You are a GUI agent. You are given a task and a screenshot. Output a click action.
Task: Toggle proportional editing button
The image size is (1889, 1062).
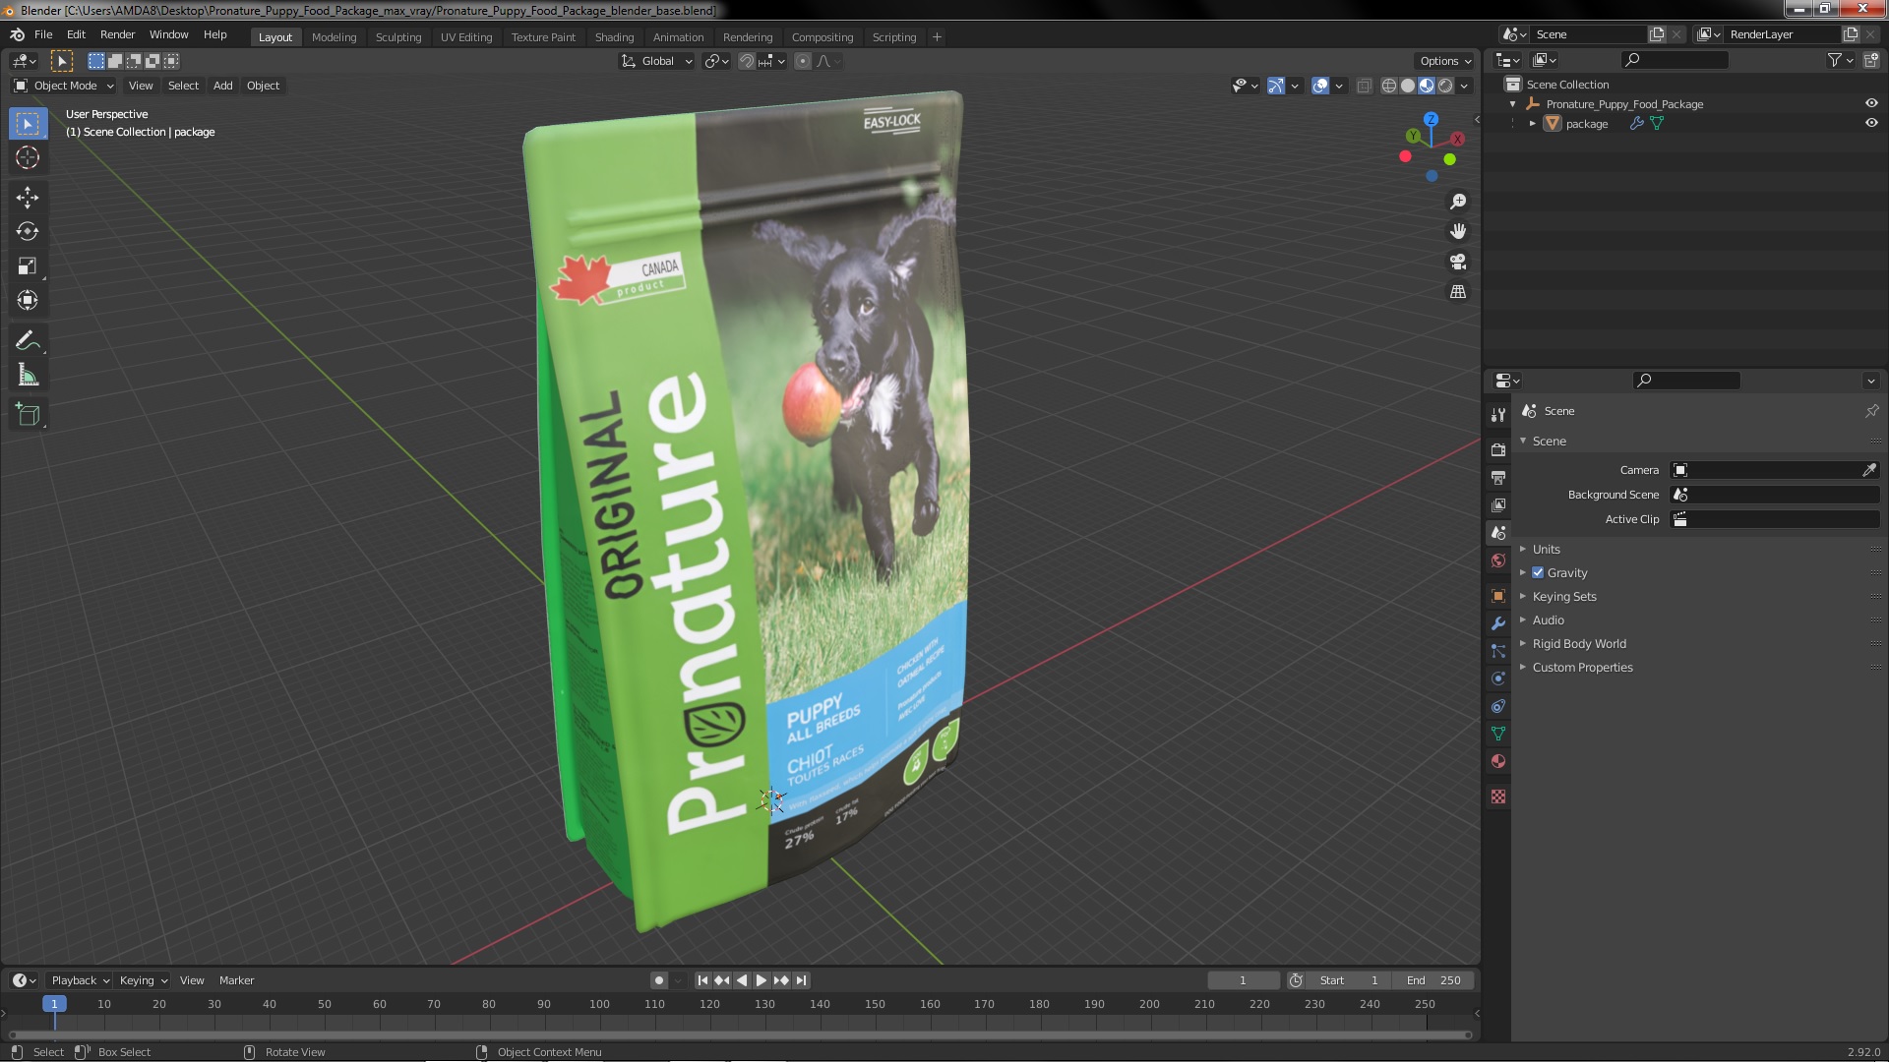pyautogui.click(x=803, y=61)
